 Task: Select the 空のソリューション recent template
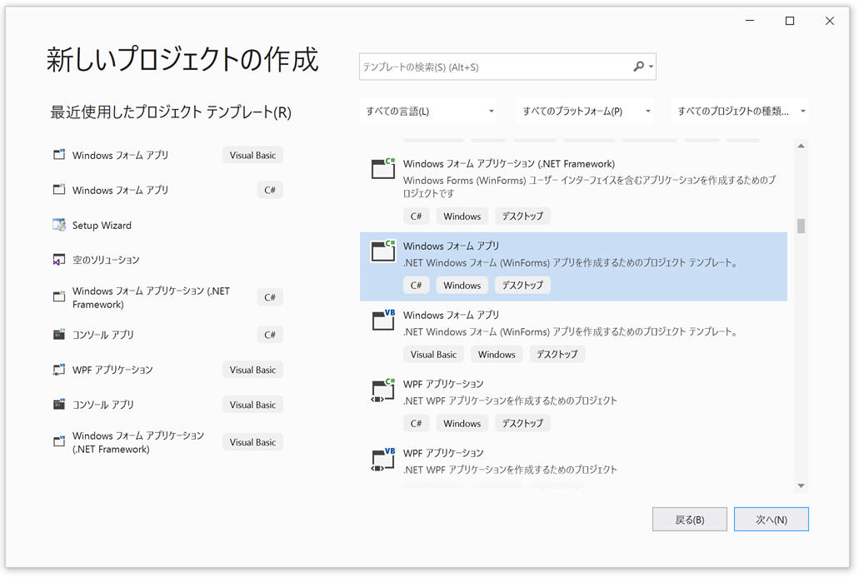(167, 260)
